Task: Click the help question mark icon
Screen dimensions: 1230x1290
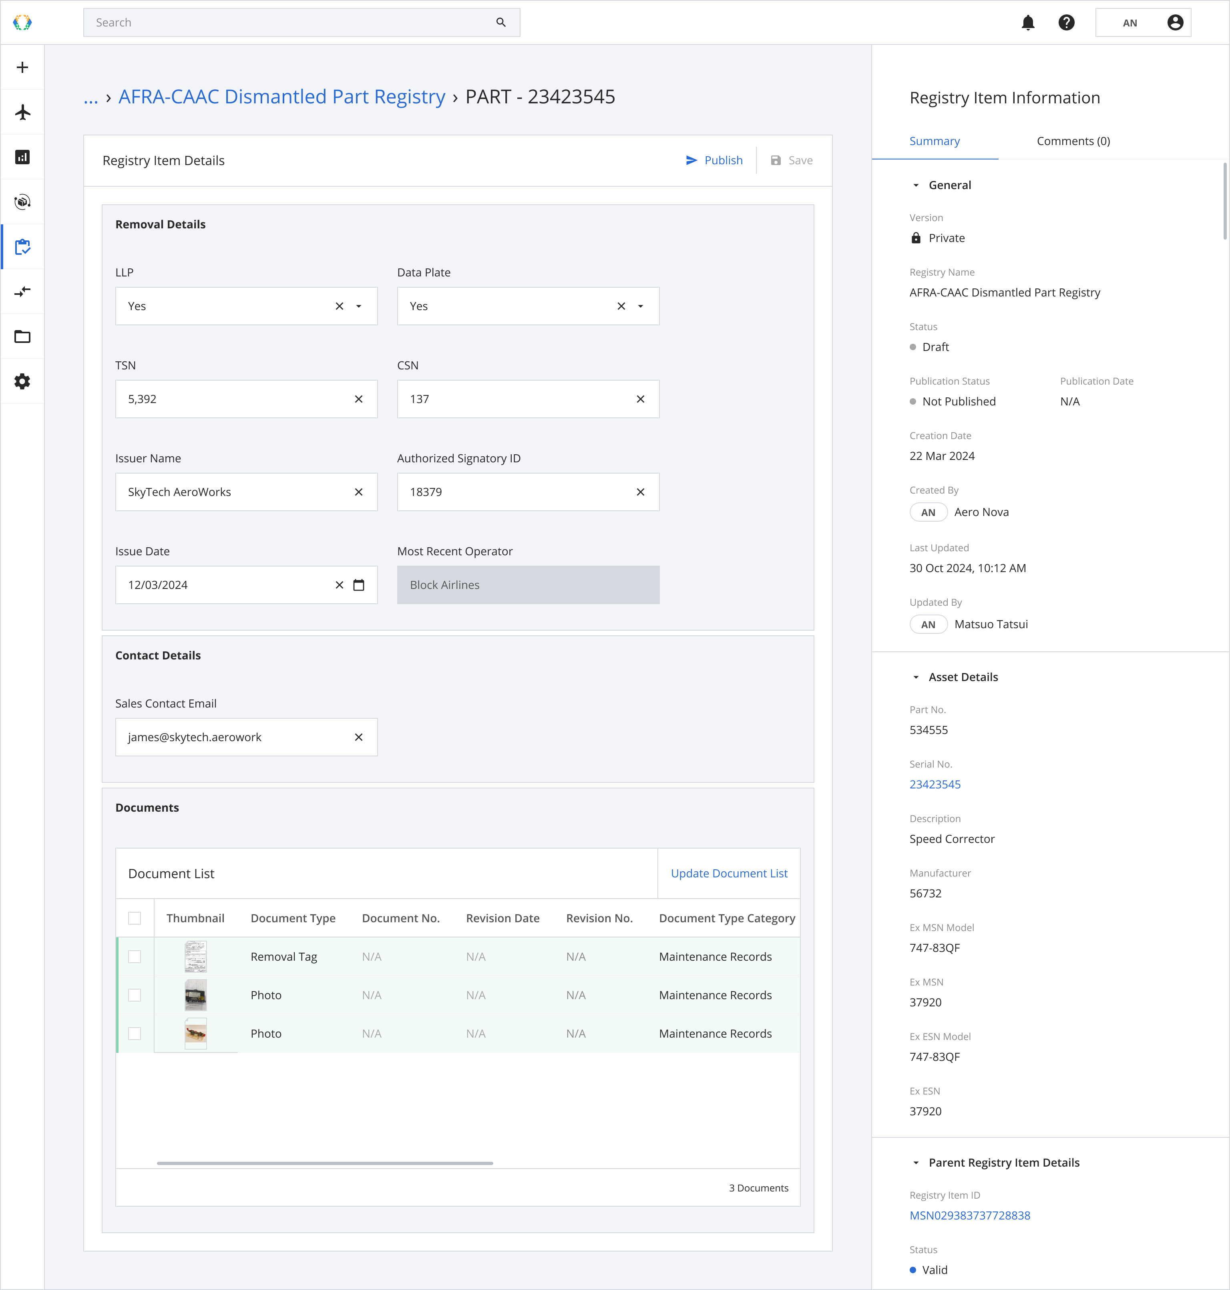Action: click(x=1066, y=23)
